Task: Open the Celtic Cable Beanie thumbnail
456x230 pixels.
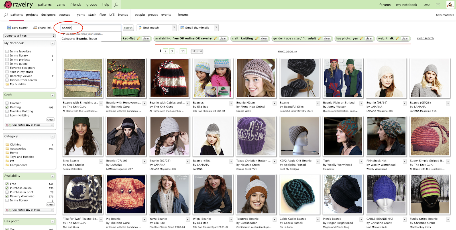Action: click(x=299, y=194)
